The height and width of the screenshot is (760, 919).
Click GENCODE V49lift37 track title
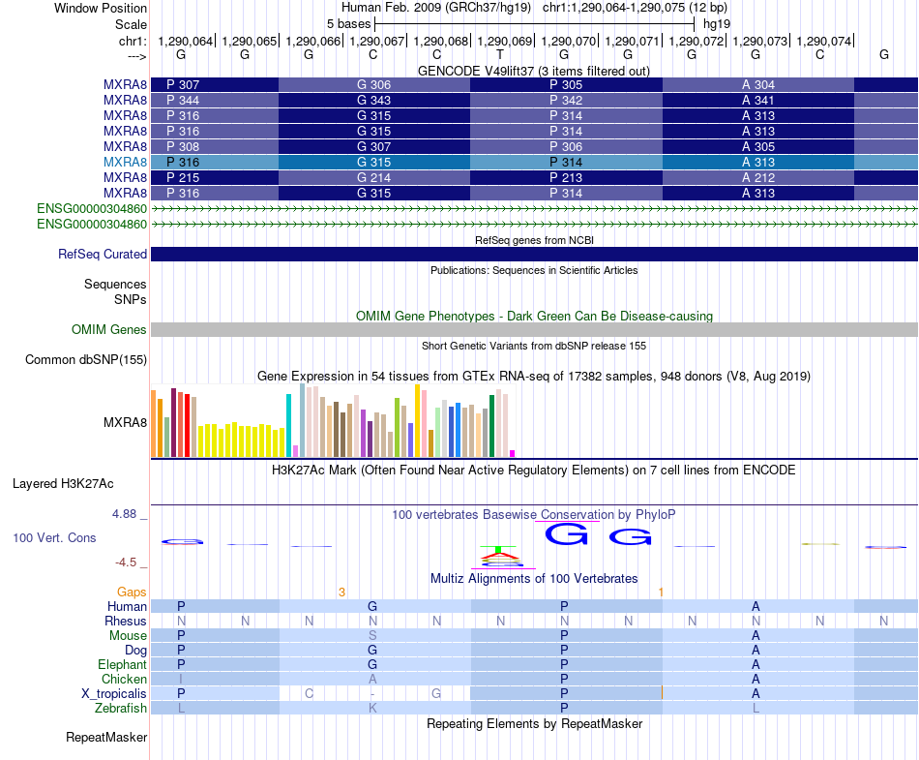click(534, 71)
